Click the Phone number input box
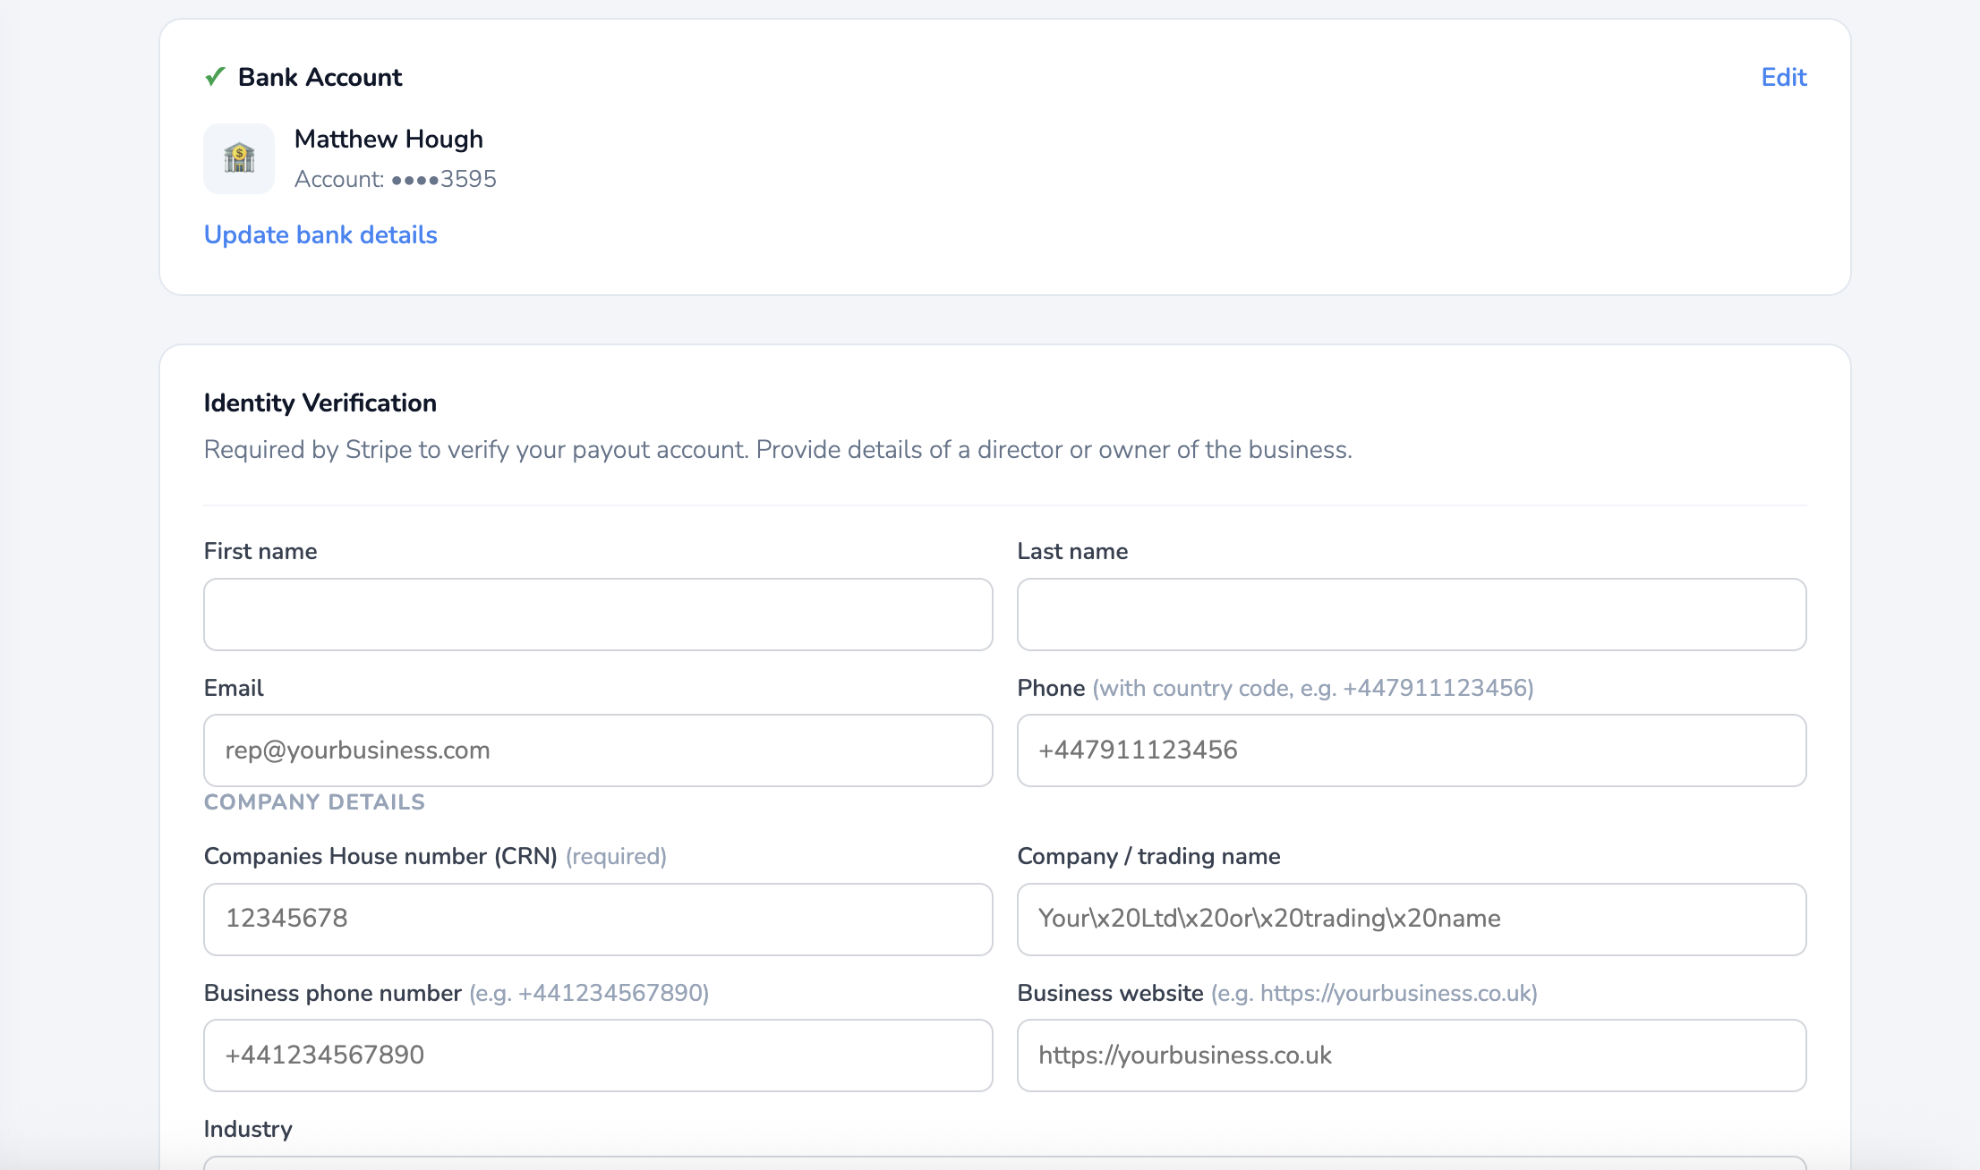Viewport: 1980px width, 1170px height. 1411,750
